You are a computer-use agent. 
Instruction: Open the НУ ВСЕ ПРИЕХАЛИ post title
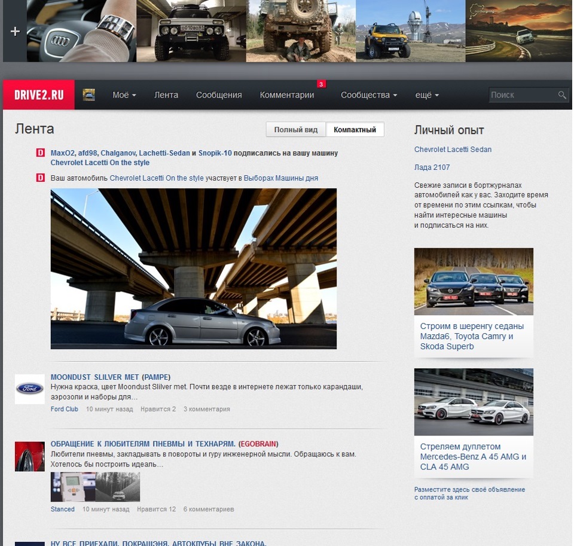tap(158, 543)
